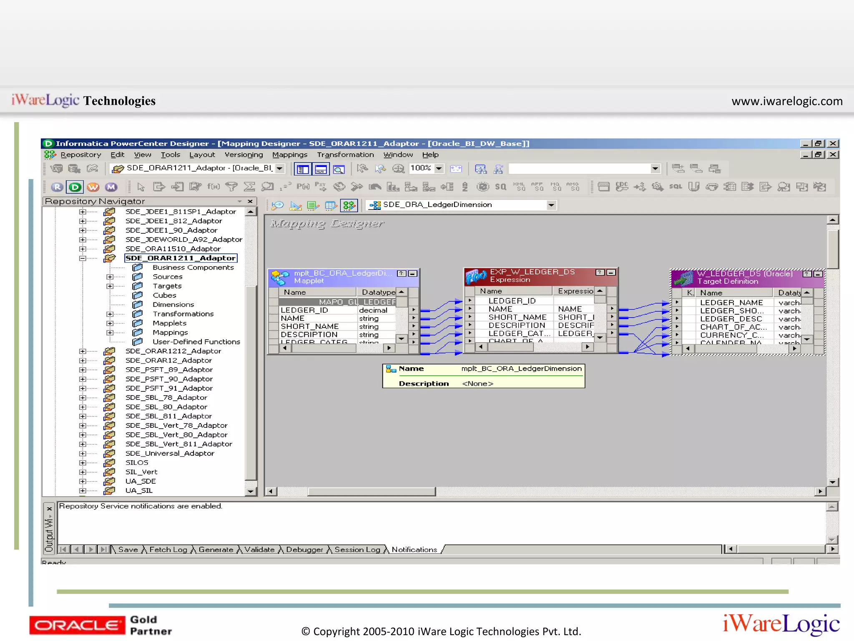Pick the Filter funnel transformation icon

click(x=231, y=187)
